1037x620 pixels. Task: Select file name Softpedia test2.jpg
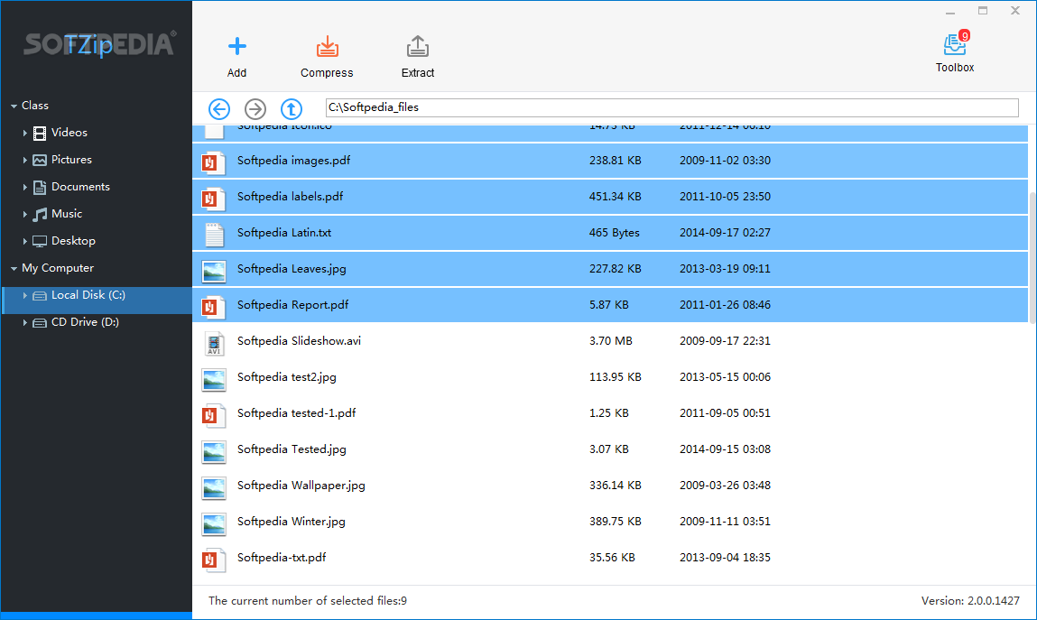click(286, 376)
